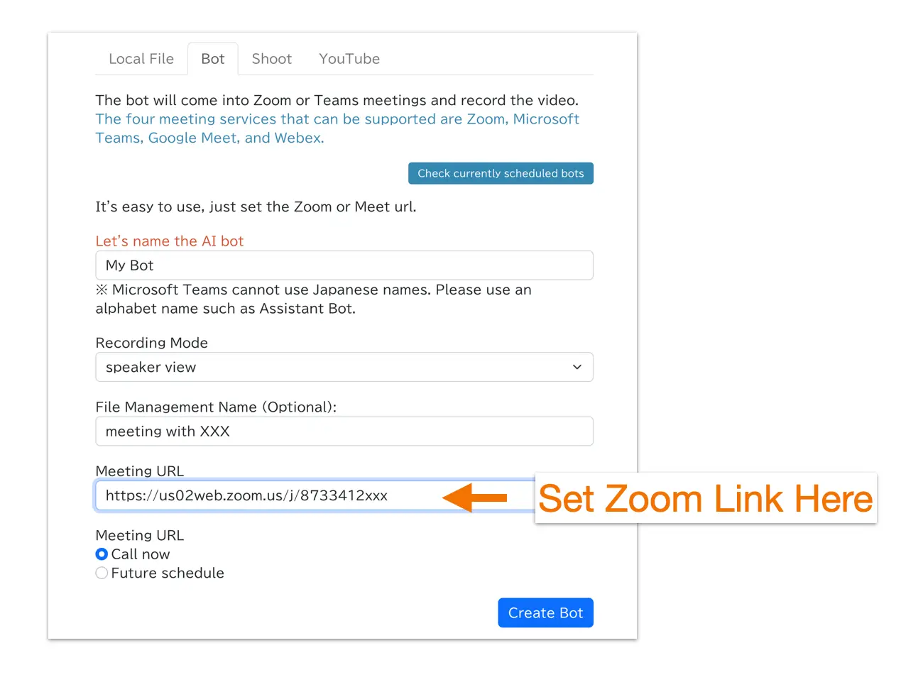Image resolution: width=923 pixels, height=687 pixels.
Task: Click the Recording Mode label text
Action: pyautogui.click(x=151, y=343)
